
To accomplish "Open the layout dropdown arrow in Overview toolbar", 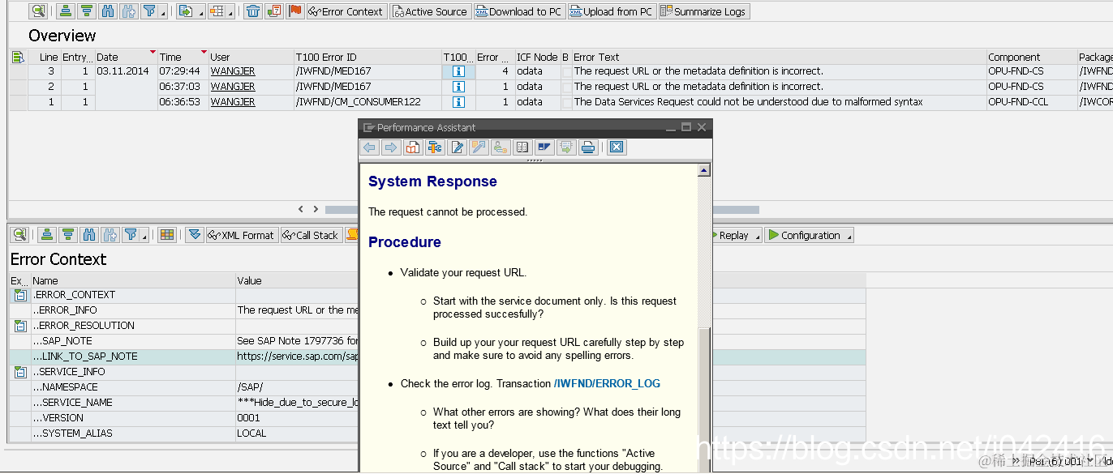I will pos(231,12).
